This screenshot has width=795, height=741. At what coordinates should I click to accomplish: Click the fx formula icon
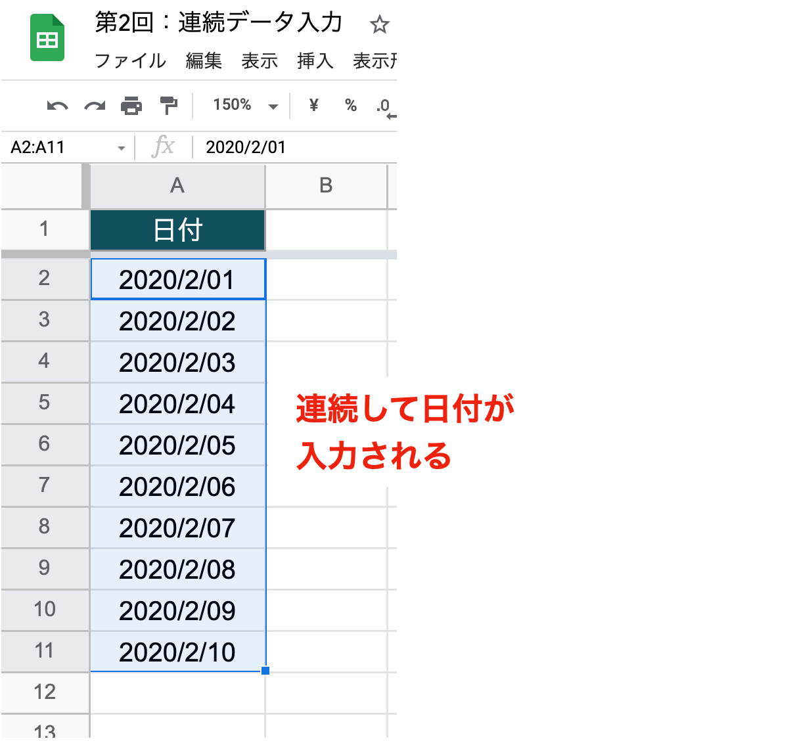[164, 146]
